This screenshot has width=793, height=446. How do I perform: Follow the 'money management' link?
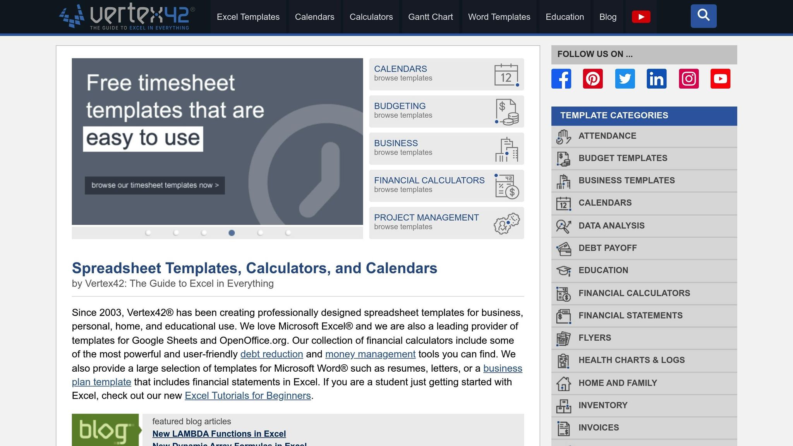(x=370, y=354)
